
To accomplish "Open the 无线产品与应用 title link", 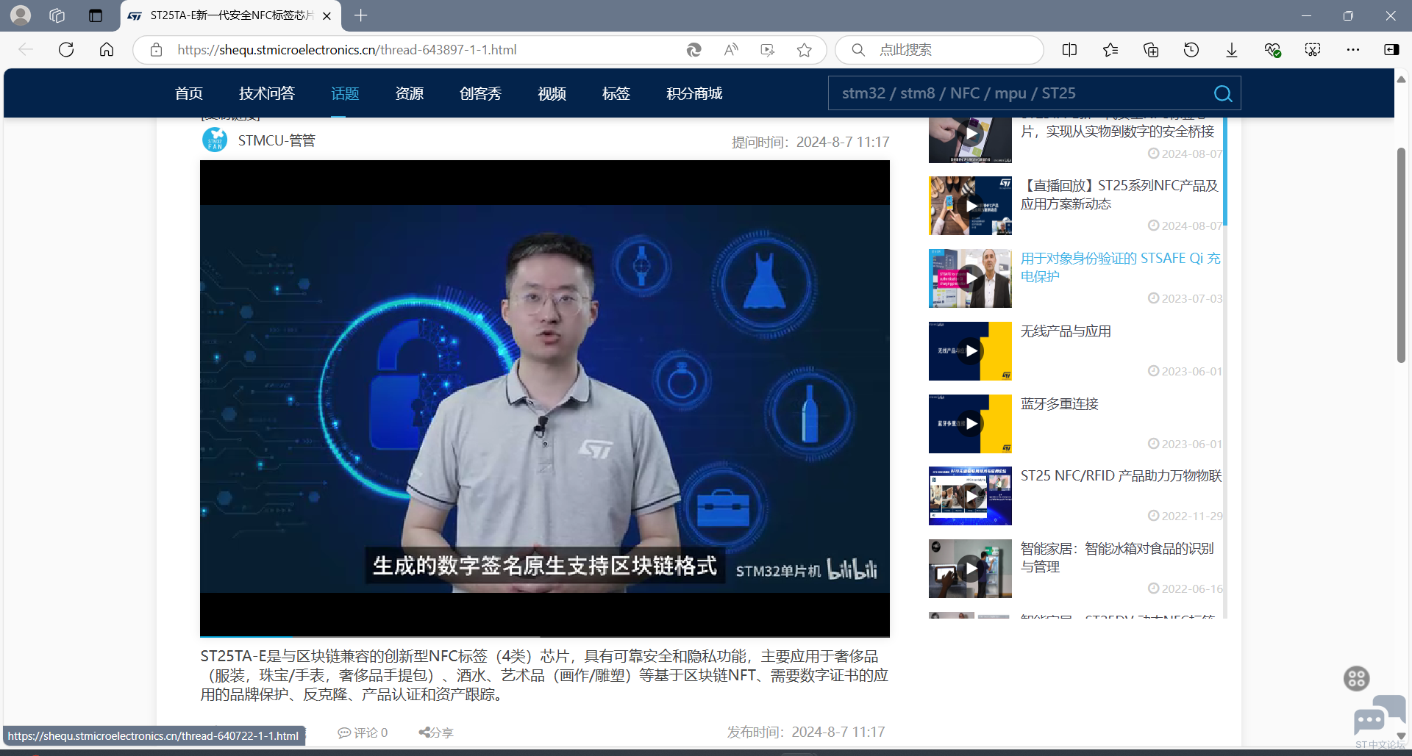I will click(x=1066, y=331).
